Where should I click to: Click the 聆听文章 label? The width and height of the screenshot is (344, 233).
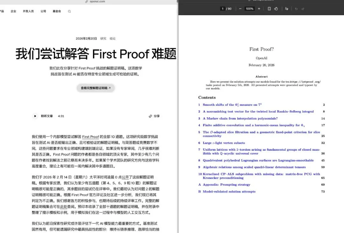pyautogui.click(x=47, y=116)
